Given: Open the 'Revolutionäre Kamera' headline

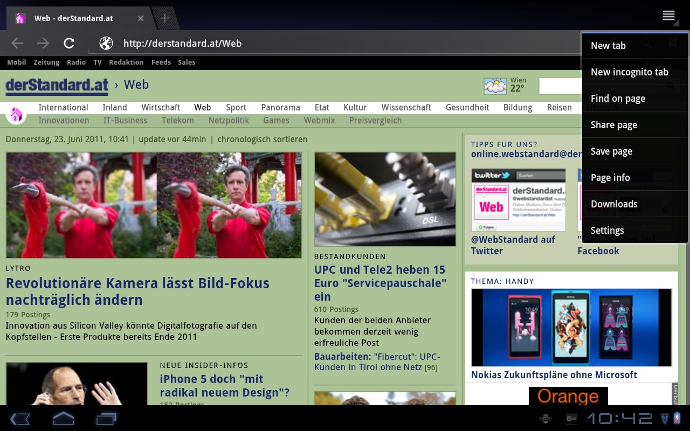Looking at the screenshot, I should click(137, 291).
